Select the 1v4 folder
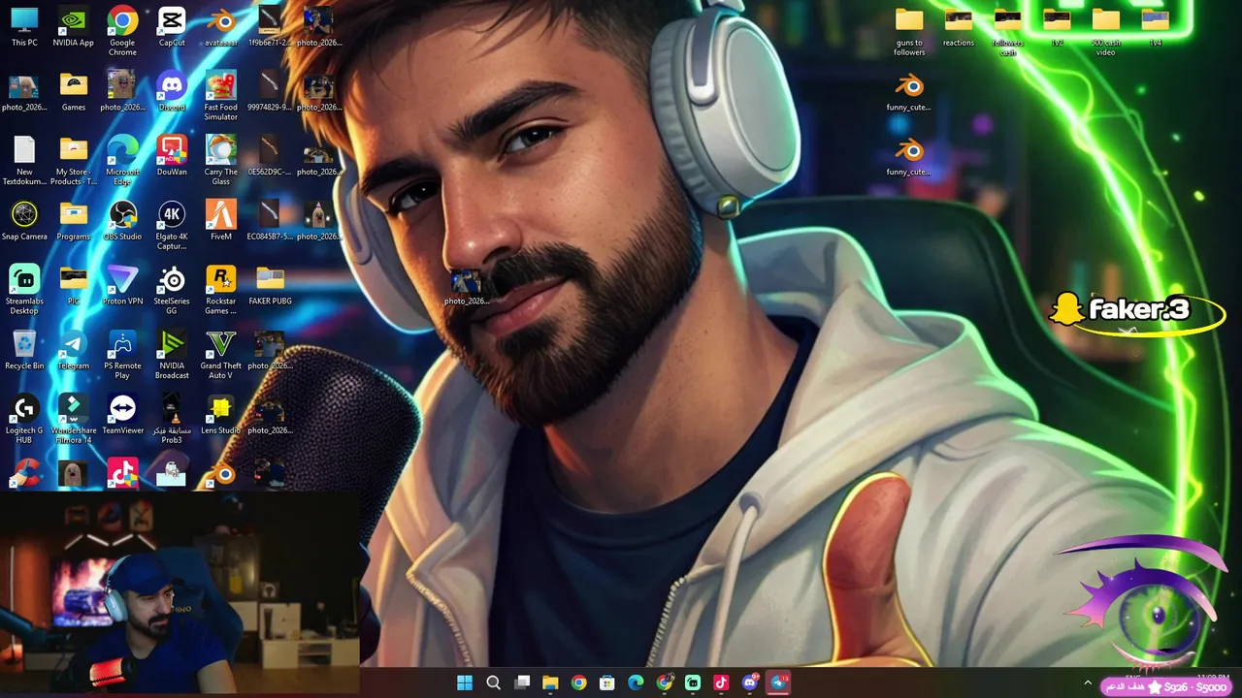 coord(1156,27)
